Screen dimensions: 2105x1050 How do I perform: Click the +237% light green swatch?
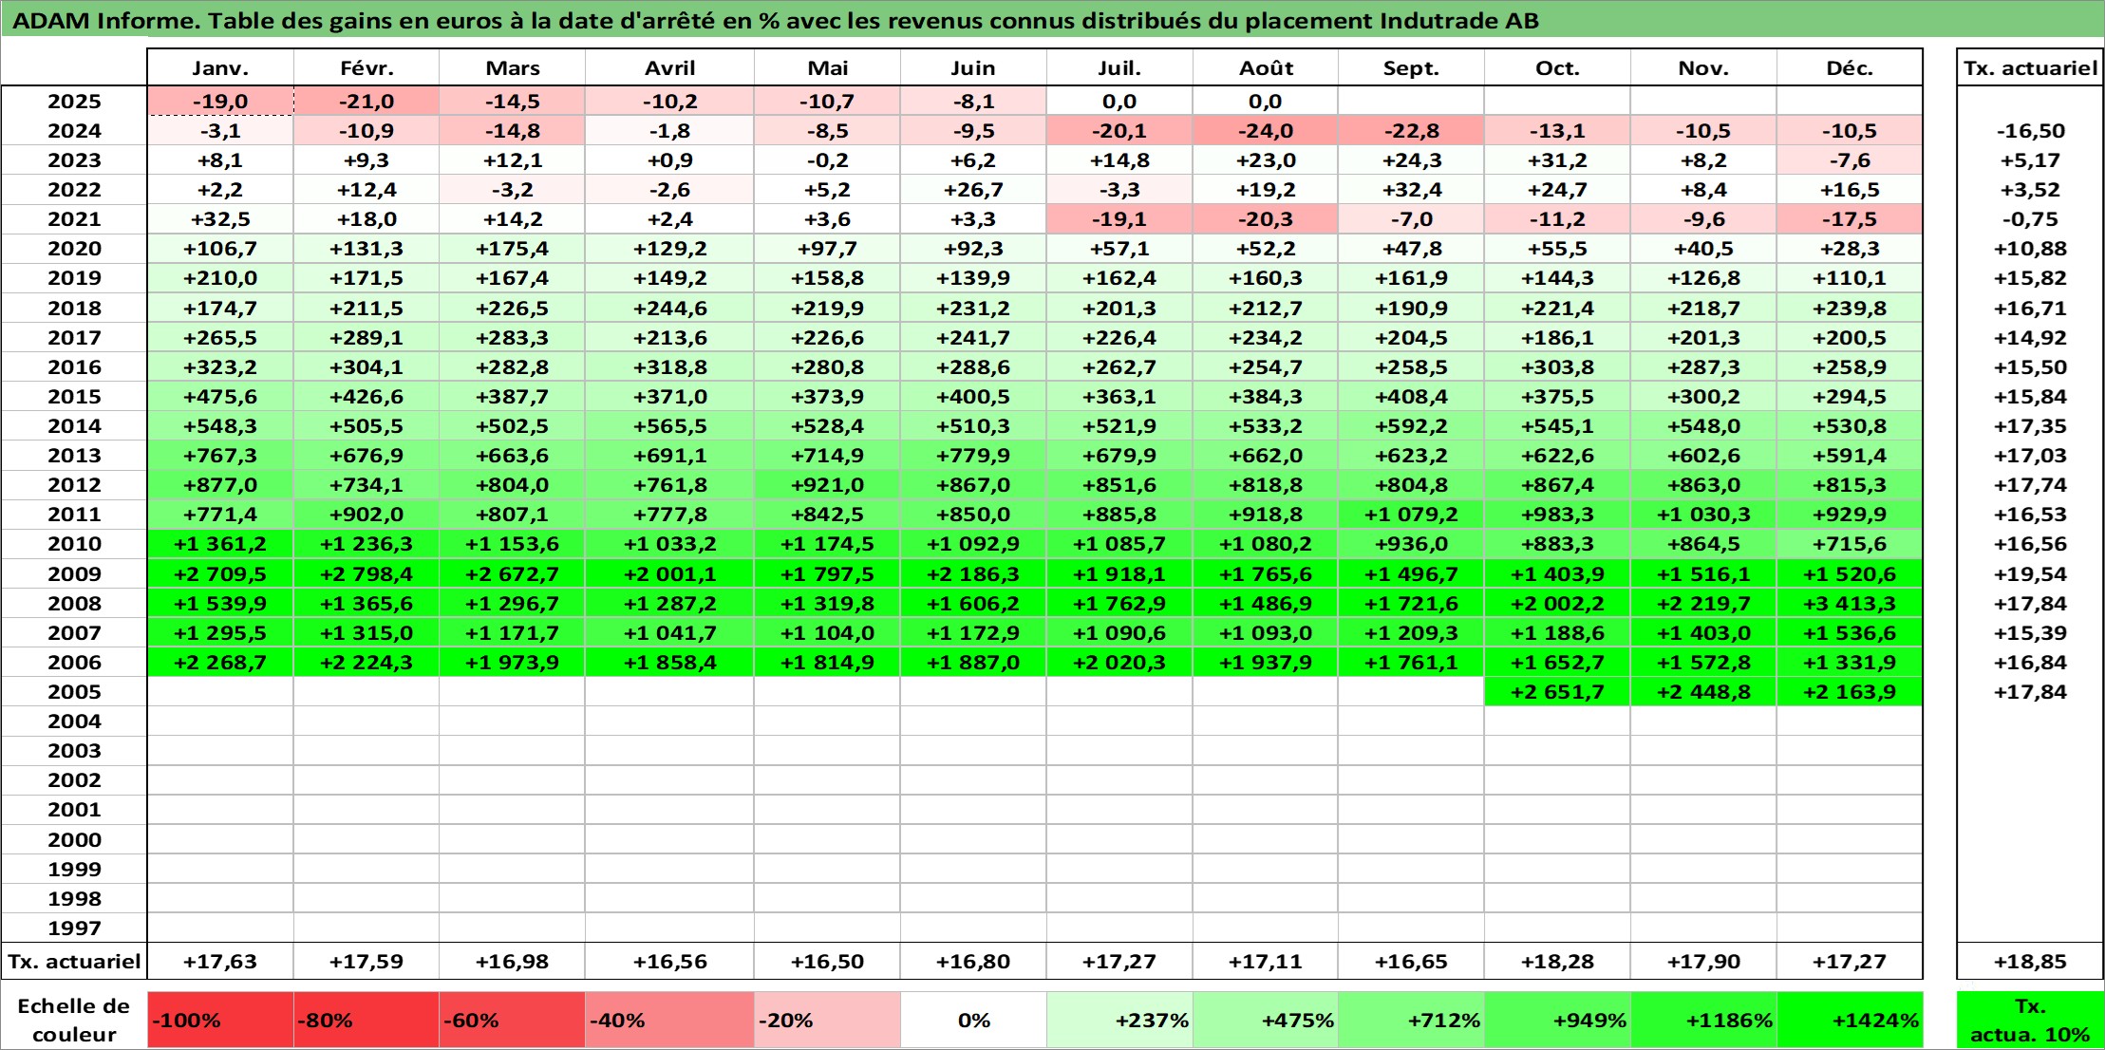[1119, 1021]
